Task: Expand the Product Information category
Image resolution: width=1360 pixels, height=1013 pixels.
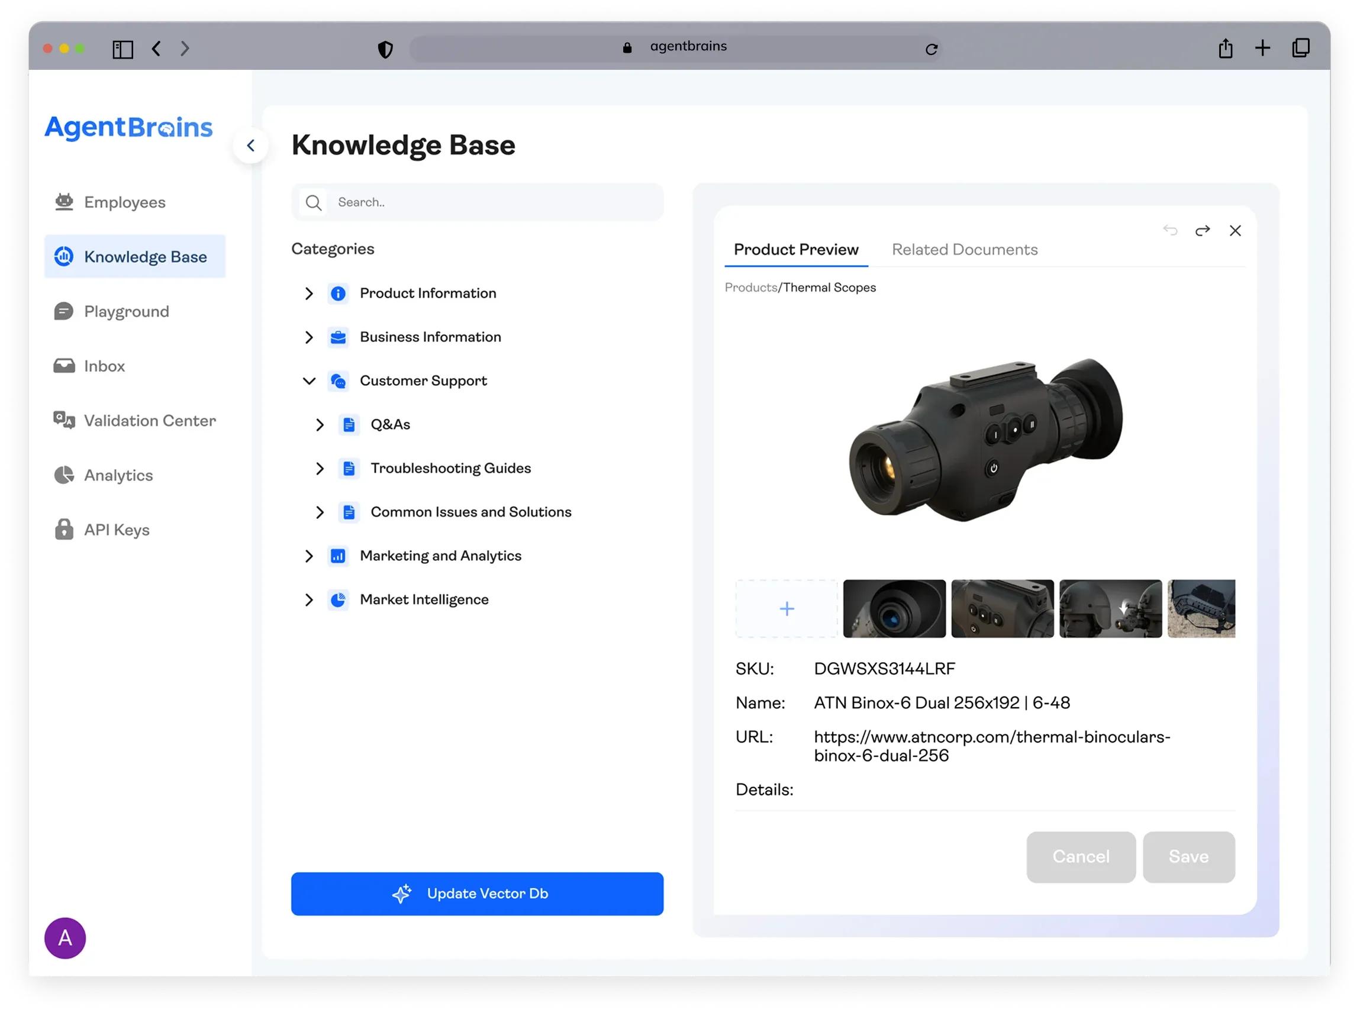Action: point(309,293)
